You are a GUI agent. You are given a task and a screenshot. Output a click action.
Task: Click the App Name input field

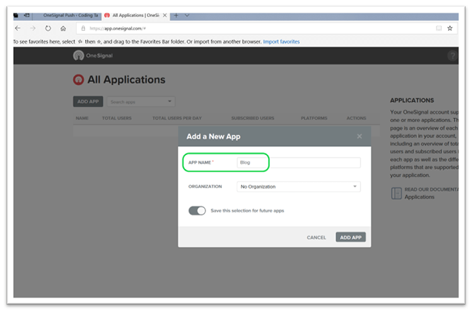click(298, 163)
